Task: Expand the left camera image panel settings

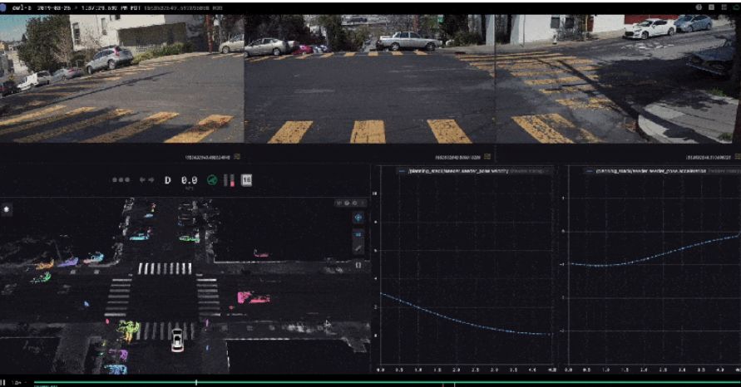Action: 237,156
